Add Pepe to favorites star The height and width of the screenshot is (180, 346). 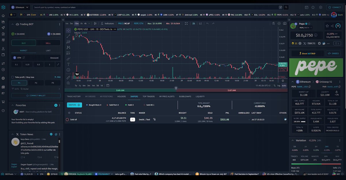point(327,26)
